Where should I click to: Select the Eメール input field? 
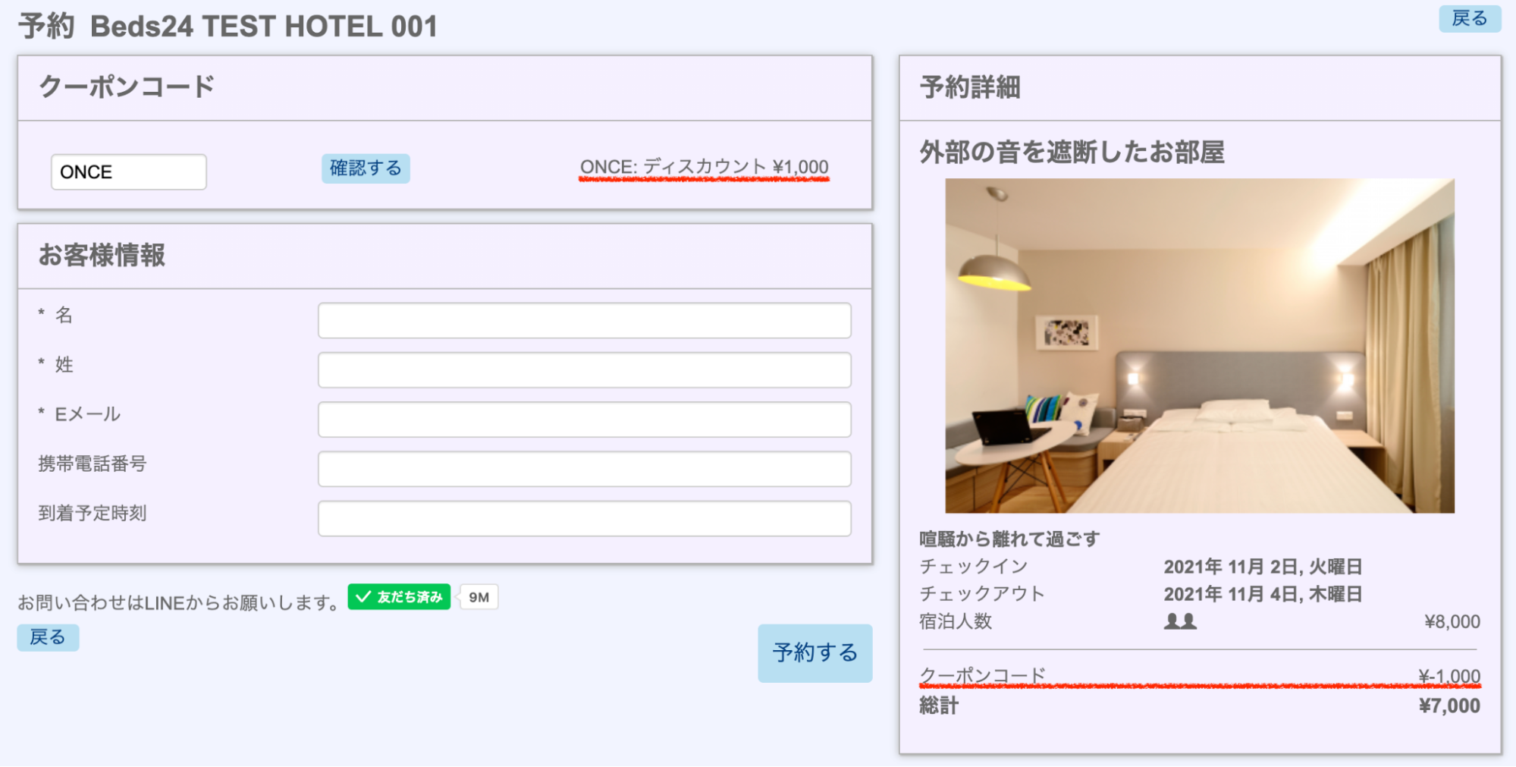click(x=584, y=420)
